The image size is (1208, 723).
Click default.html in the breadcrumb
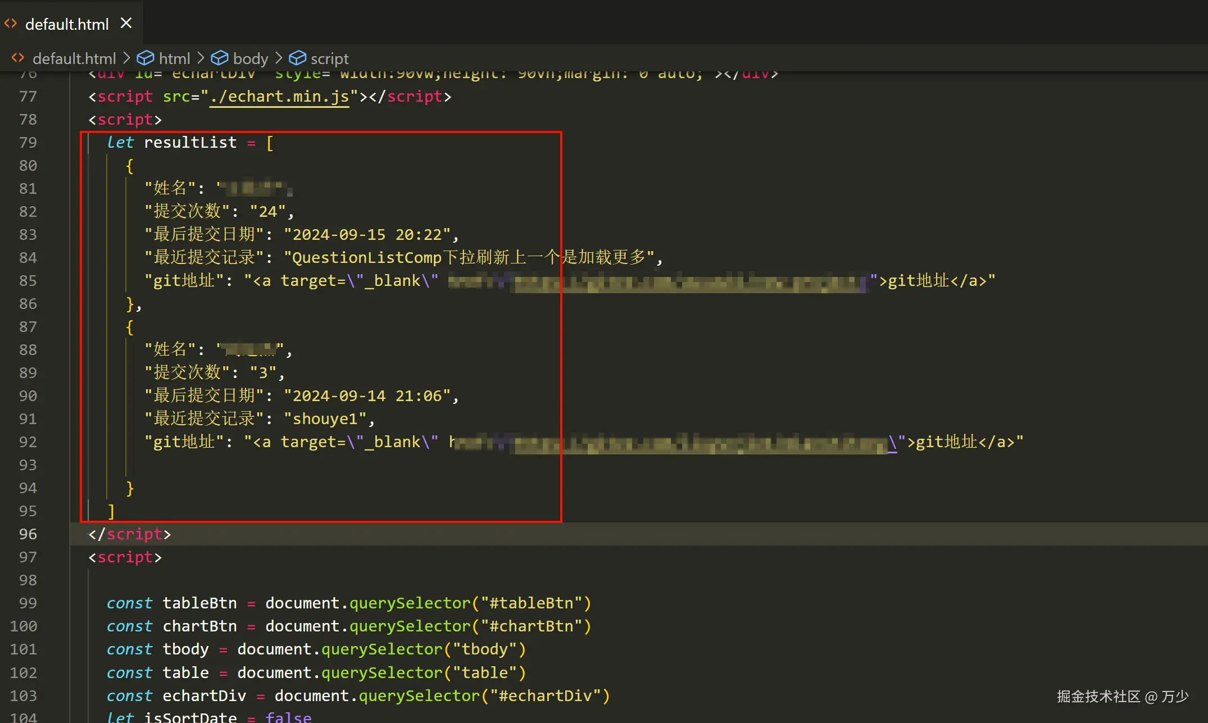[74, 58]
